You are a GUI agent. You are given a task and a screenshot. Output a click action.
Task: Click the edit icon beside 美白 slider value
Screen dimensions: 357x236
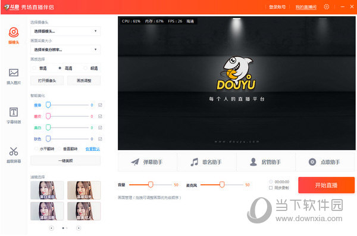(100, 128)
